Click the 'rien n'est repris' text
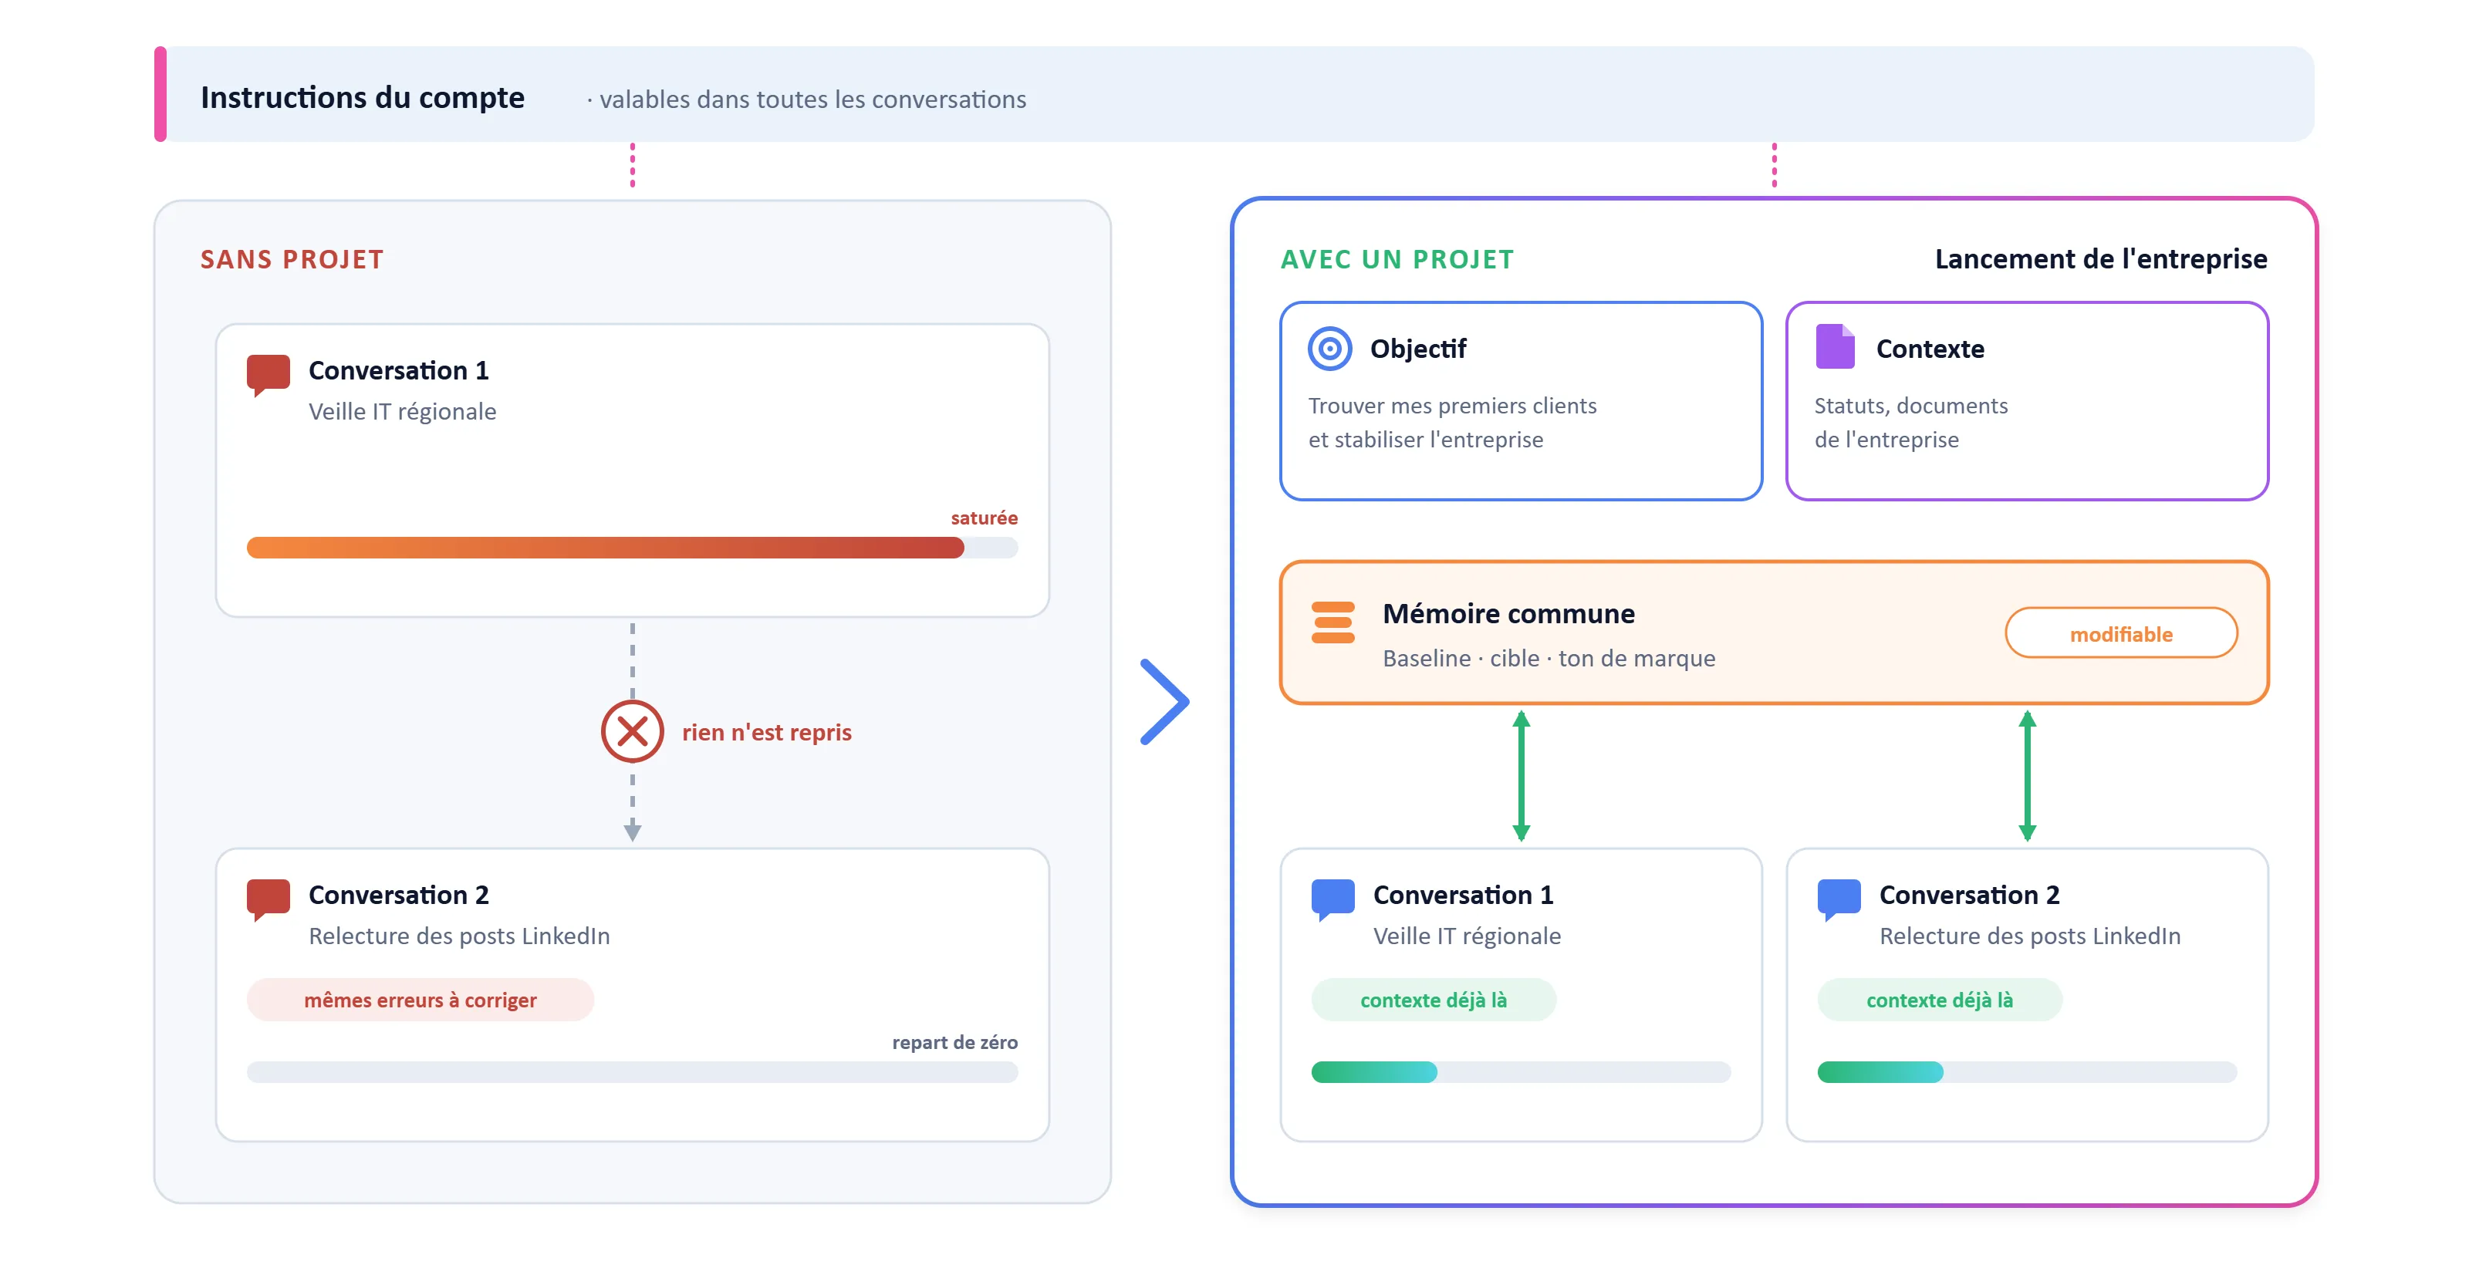This screenshot has width=2469, height=1265. (x=766, y=732)
